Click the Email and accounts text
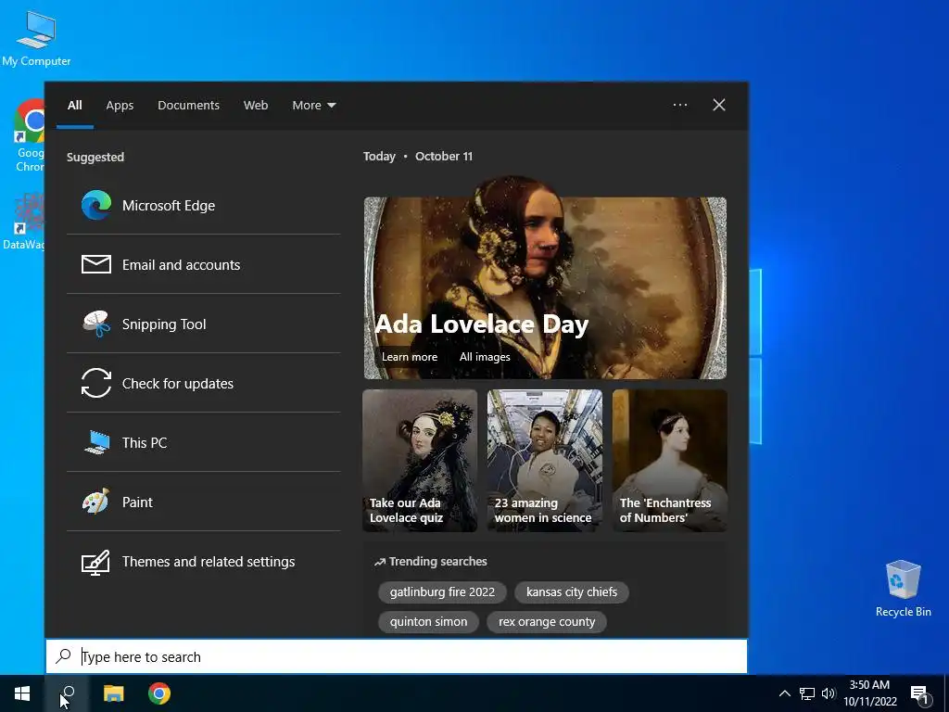949x712 pixels. [181, 264]
